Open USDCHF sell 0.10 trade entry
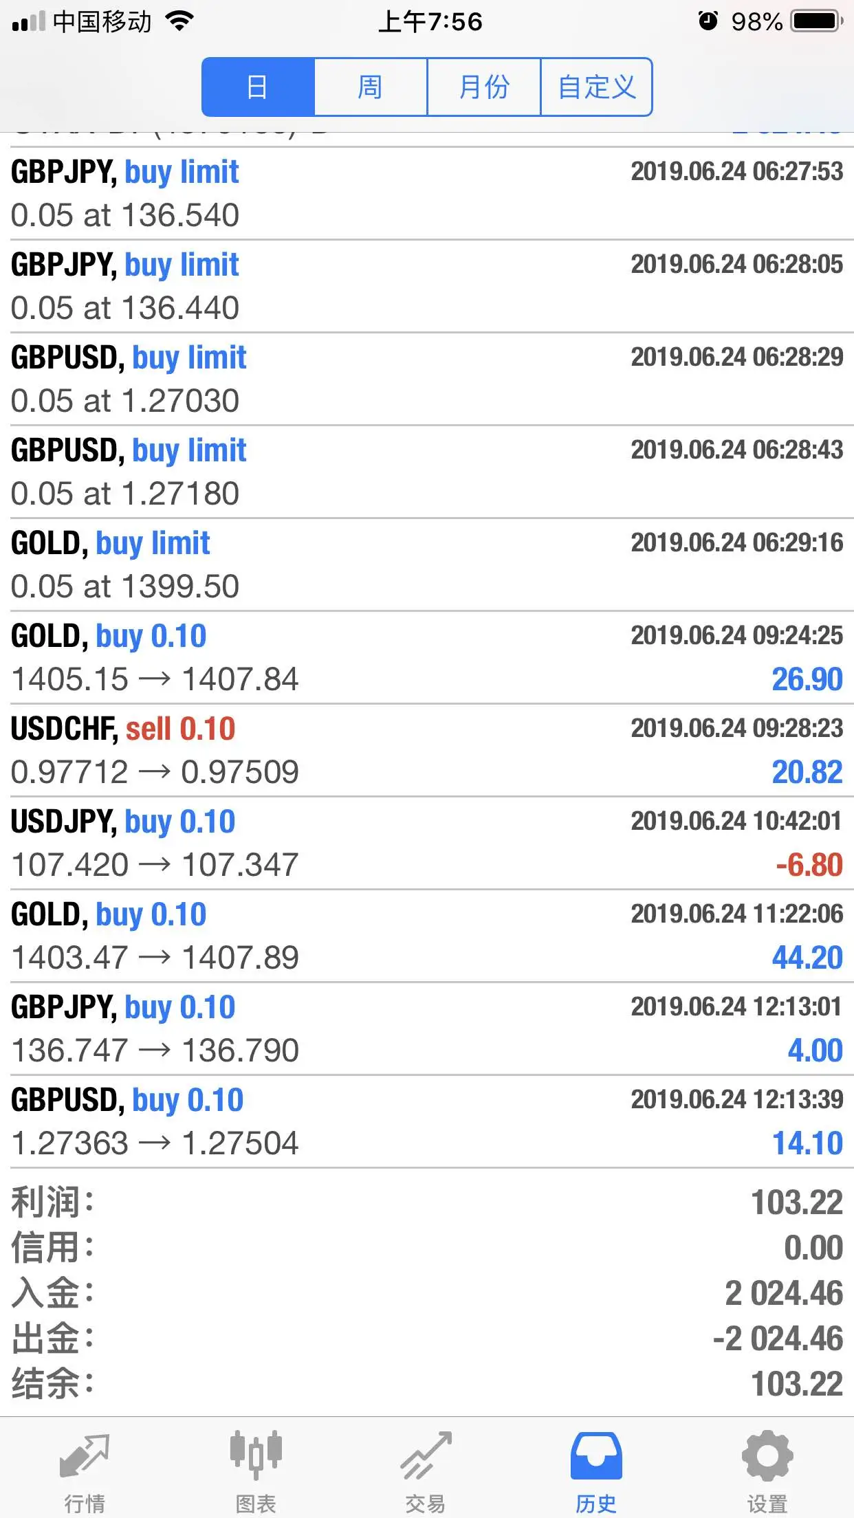854x1518 pixels. 427,750
